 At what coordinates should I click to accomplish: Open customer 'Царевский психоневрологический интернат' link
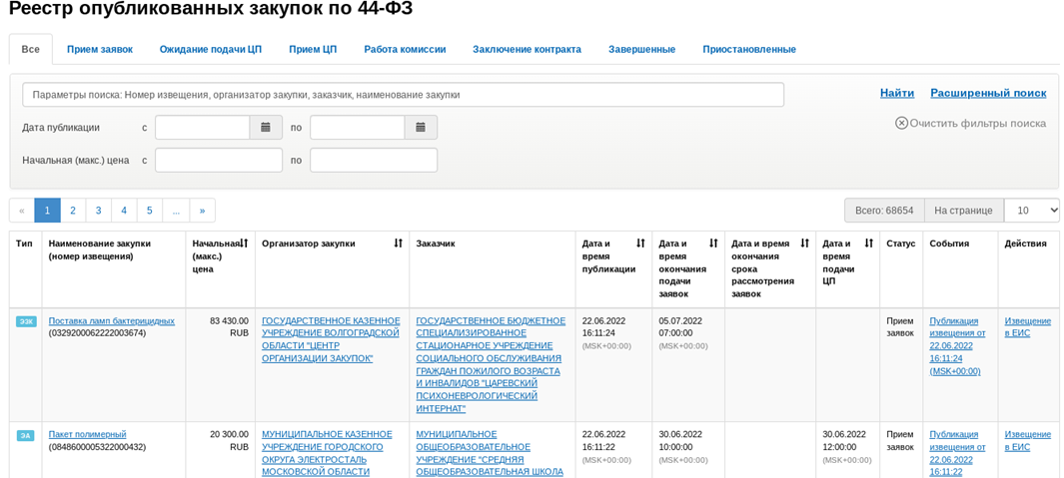(x=491, y=364)
